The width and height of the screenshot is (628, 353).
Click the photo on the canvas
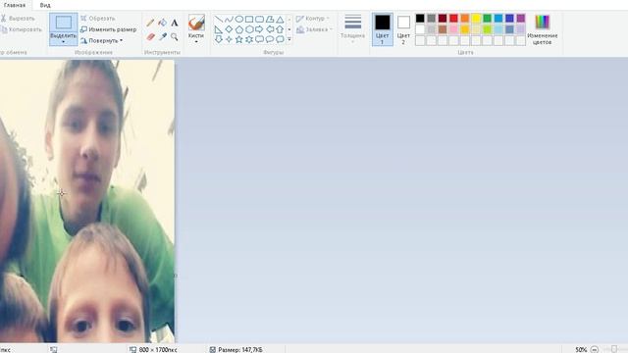point(87,201)
